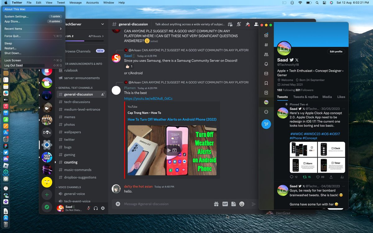The height and width of the screenshot is (233, 373).
Task: Open GIF picker in Discord message bar
Action: tap(225, 204)
